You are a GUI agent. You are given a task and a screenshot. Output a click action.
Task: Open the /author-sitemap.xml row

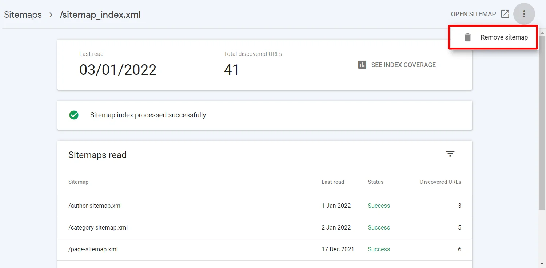[265, 206]
